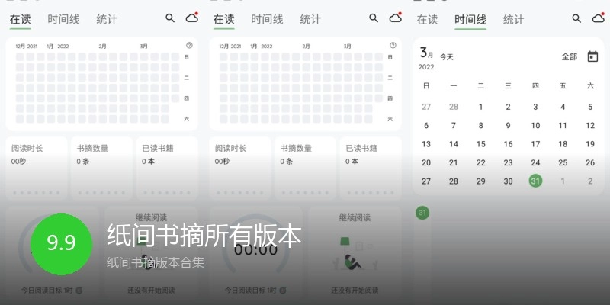Image resolution: width=610 pixels, height=305 pixels.
Task: Tap the 全部 filter button
Action: tap(569, 56)
